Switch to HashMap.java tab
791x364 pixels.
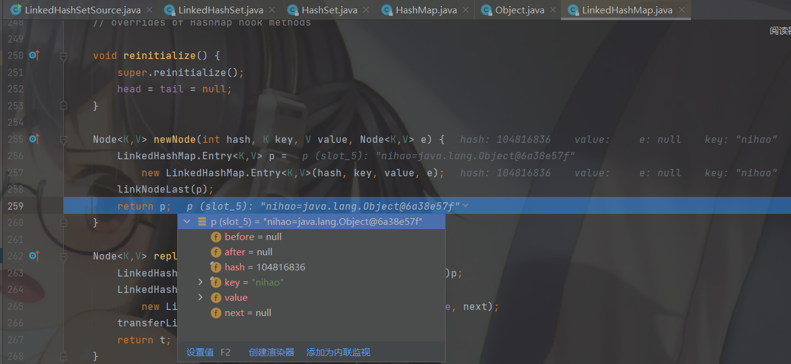426,10
